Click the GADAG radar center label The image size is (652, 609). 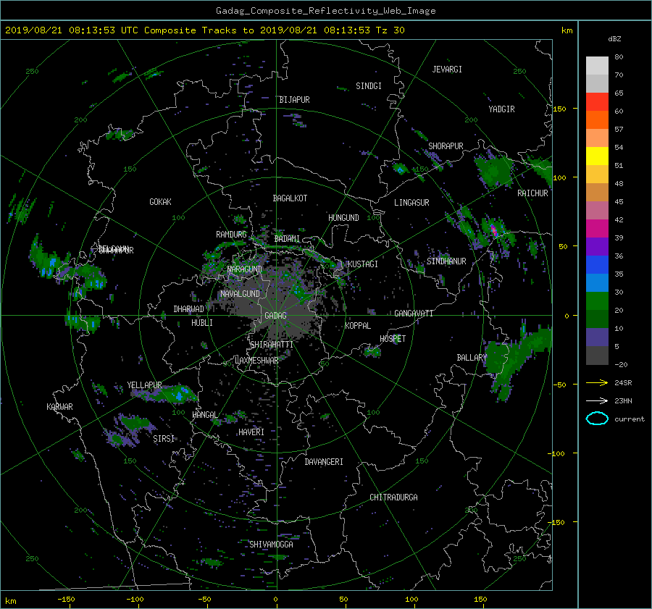coord(275,316)
